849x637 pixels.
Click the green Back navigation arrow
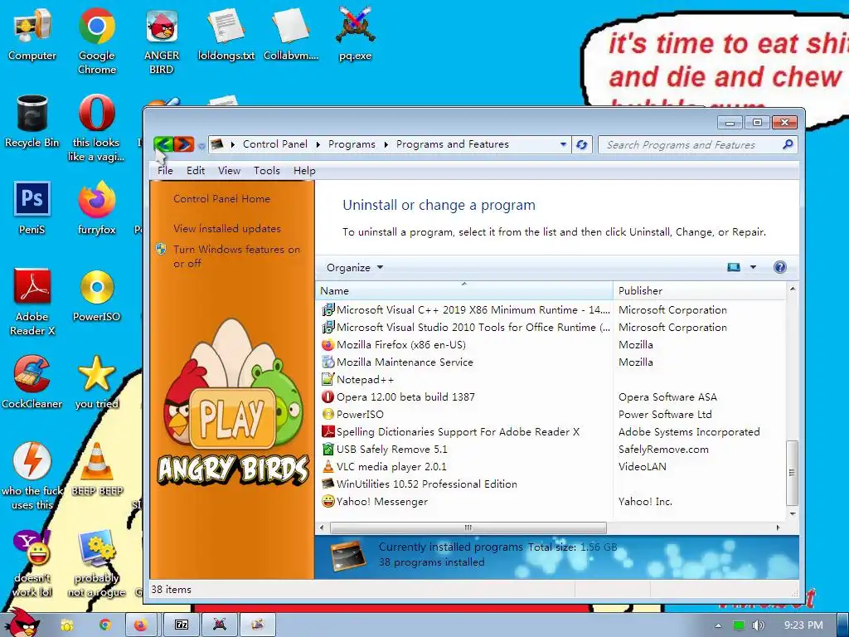(163, 144)
